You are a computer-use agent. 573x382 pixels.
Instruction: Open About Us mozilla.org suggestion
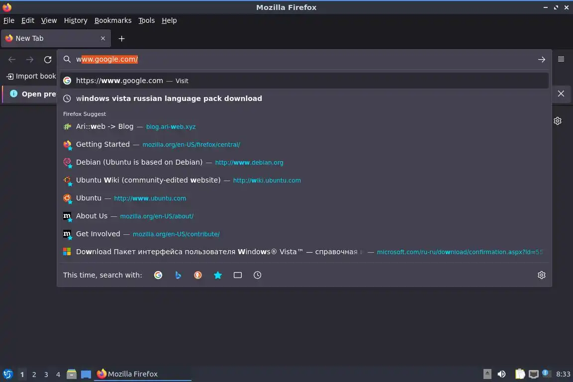[304, 216]
